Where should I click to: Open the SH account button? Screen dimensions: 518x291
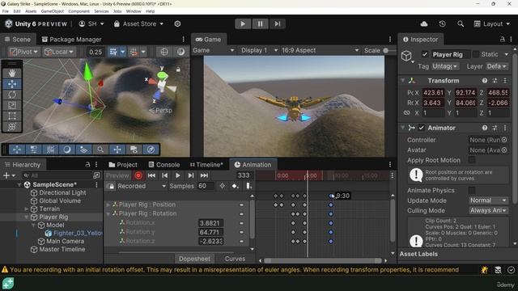tap(91, 23)
